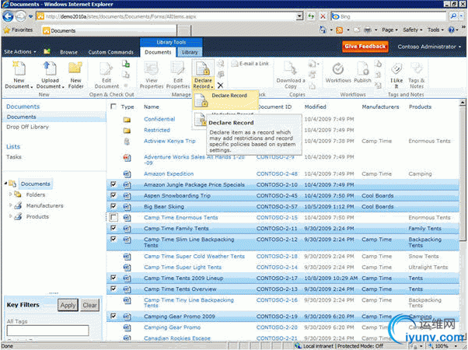Expand the Manufacturers tree node
This screenshot has height=350, width=468.
10,205
